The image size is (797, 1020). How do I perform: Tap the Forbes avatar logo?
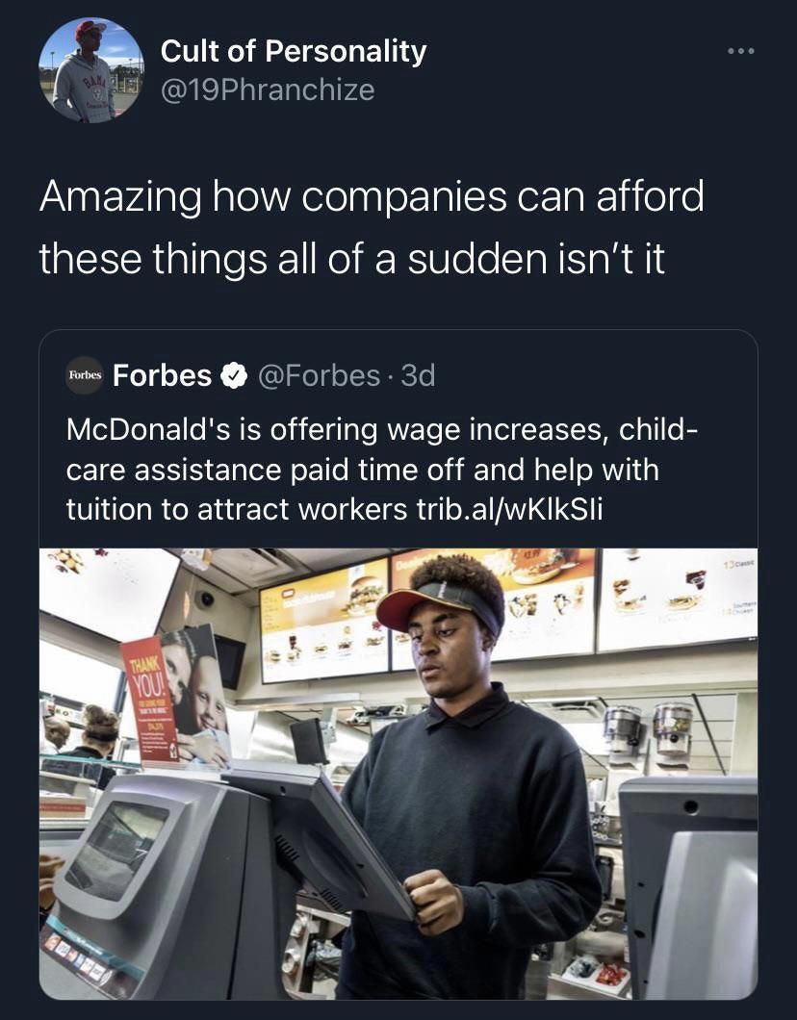[x=86, y=375]
